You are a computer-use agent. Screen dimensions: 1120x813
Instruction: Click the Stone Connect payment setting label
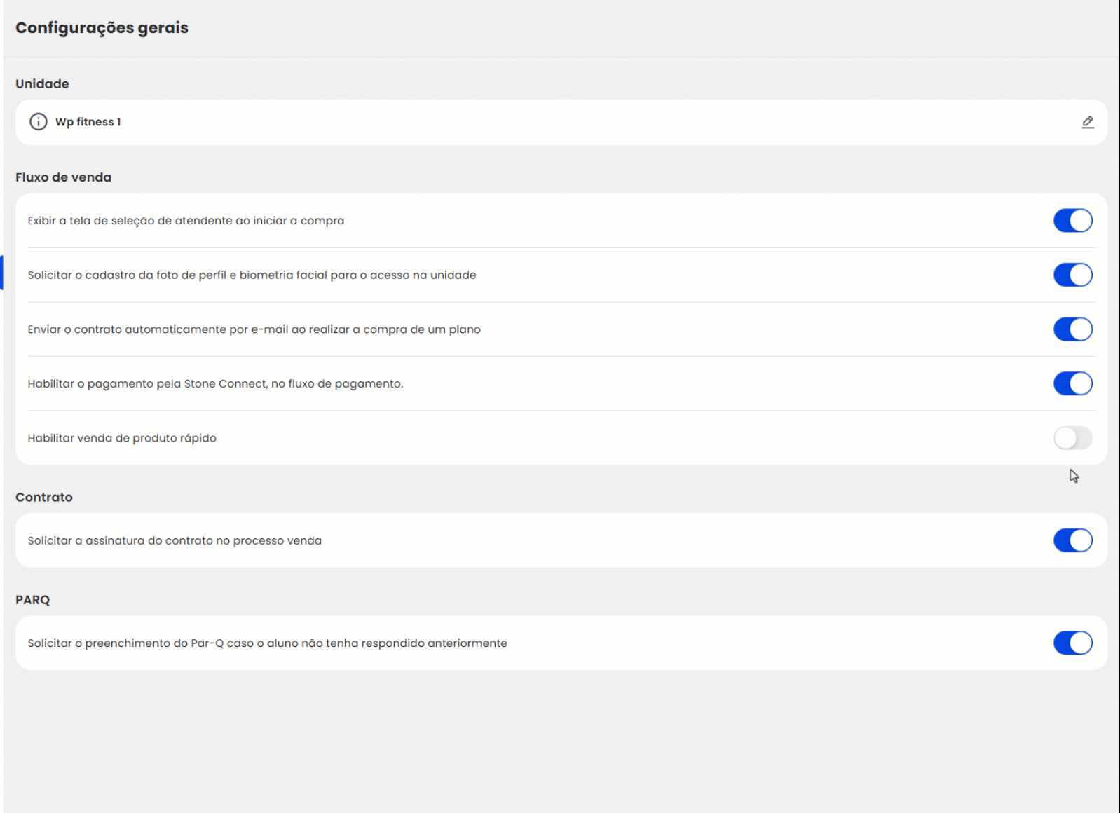[x=215, y=384]
